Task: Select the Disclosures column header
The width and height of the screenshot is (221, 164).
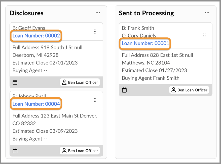Action: click(26, 13)
